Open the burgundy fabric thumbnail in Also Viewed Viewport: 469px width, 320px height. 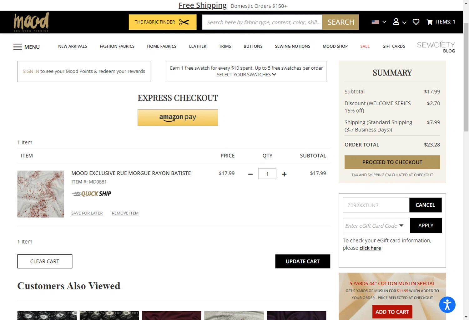point(172,315)
